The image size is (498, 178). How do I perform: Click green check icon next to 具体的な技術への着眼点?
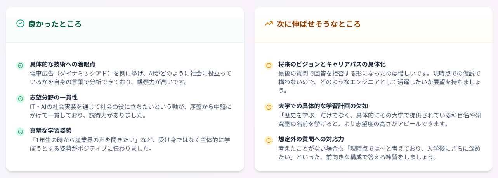click(x=20, y=65)
